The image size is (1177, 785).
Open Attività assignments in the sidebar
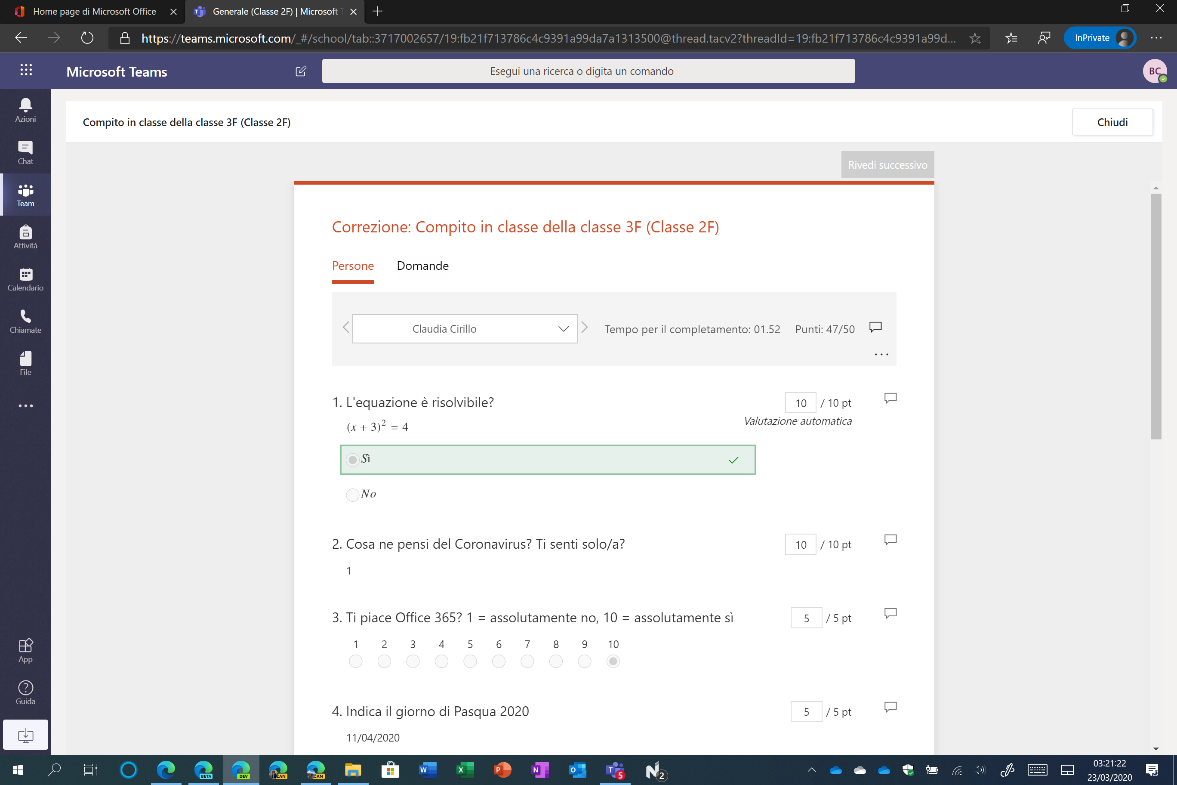click(25, 237)
